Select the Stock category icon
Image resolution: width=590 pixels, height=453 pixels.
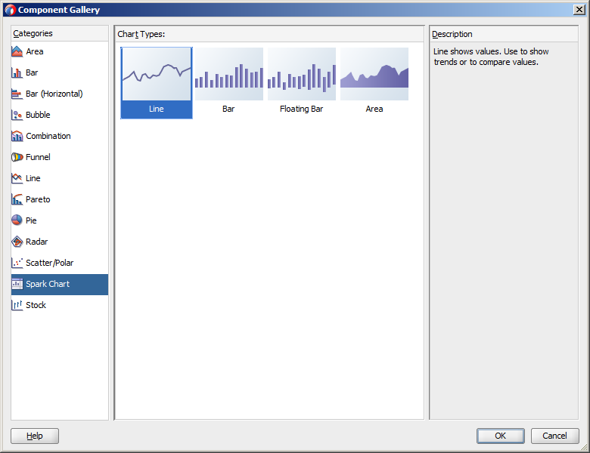point(17,305)
